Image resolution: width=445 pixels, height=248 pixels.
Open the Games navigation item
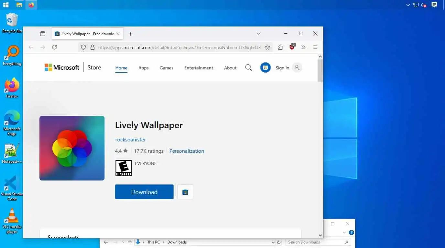point(167,68)
